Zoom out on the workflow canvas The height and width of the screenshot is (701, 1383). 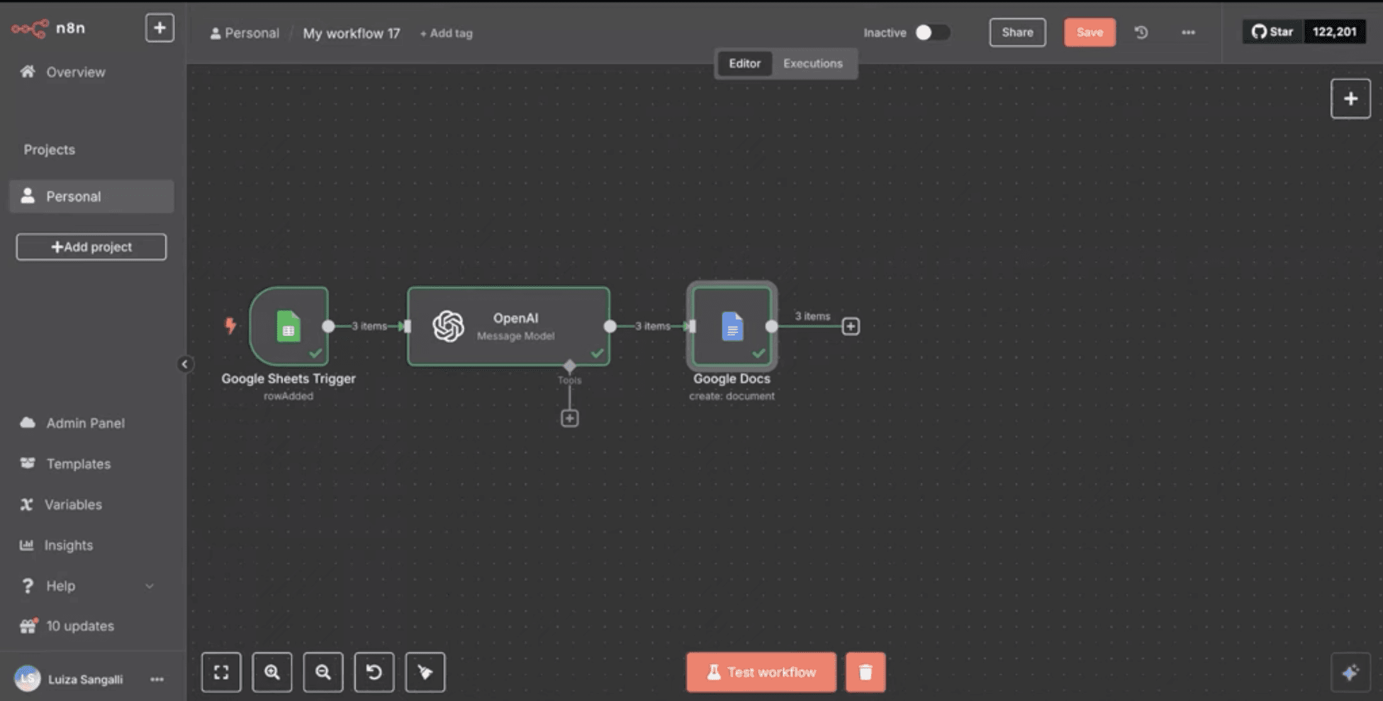point(323,672)
